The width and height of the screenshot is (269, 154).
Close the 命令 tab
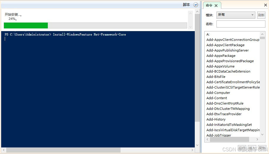216,6
